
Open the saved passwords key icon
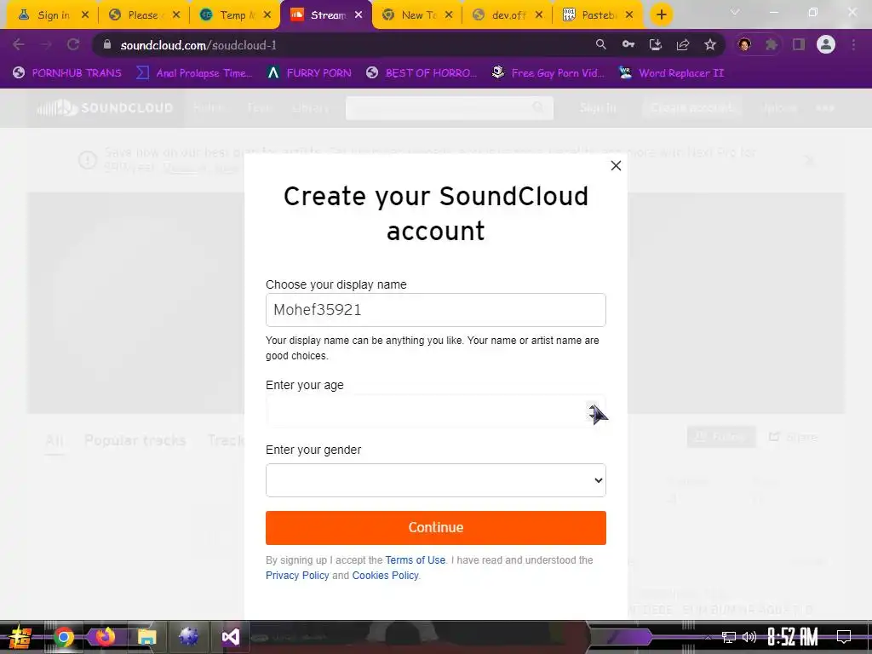point(628,44)
